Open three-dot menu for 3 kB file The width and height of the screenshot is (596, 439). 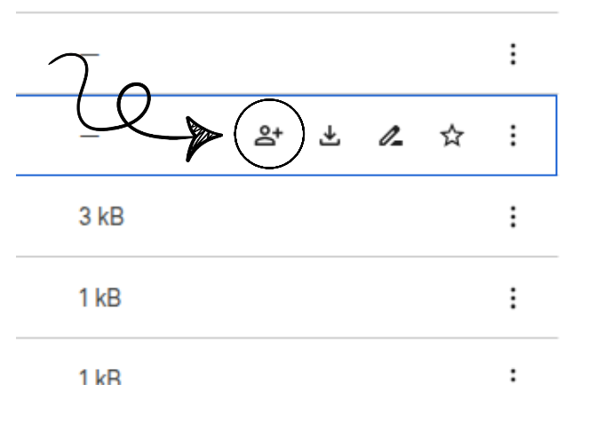tap(513, 216)
